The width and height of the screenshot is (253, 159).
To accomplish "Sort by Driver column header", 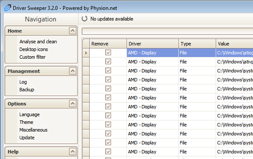I will tap(153, 44).
